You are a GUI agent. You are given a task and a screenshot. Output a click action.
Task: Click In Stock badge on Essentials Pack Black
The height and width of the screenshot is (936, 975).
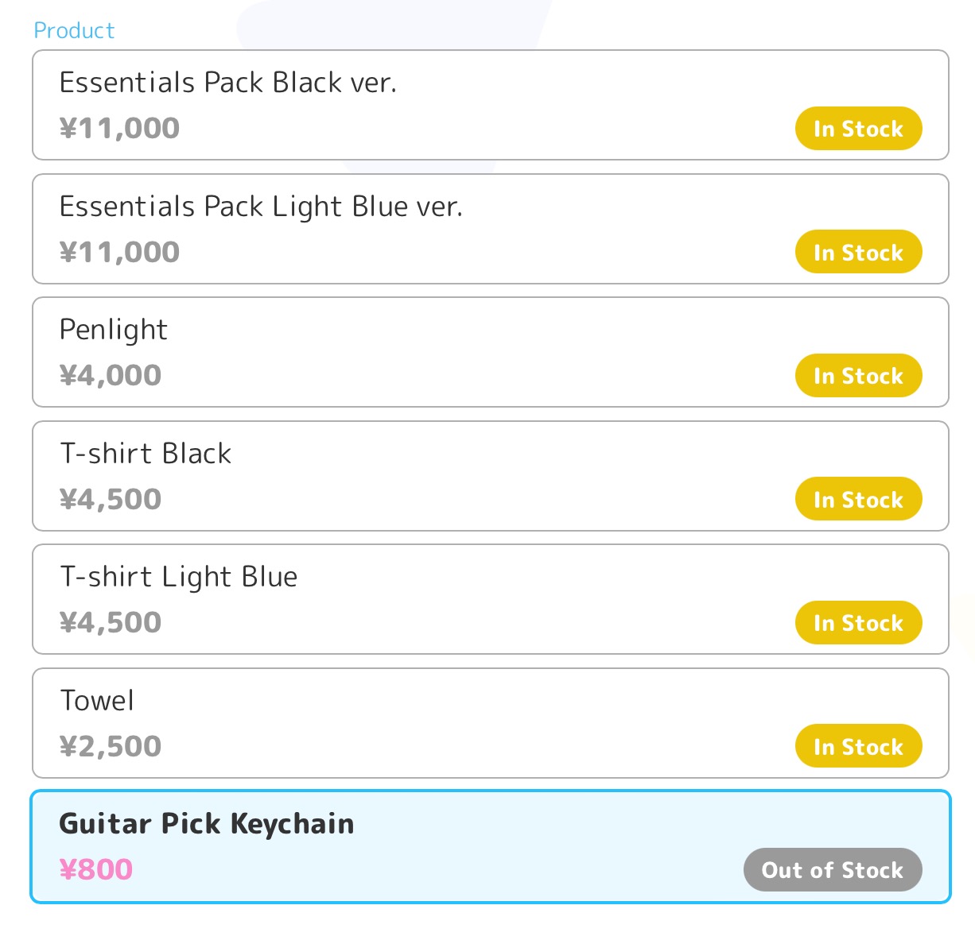[x=858, y=129]
